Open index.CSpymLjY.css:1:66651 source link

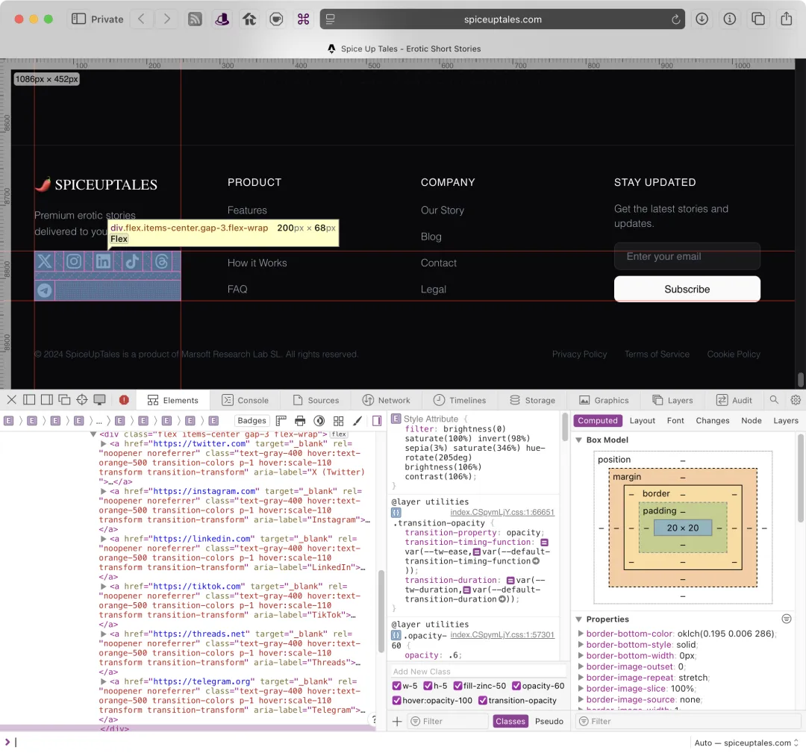point(502,512)
